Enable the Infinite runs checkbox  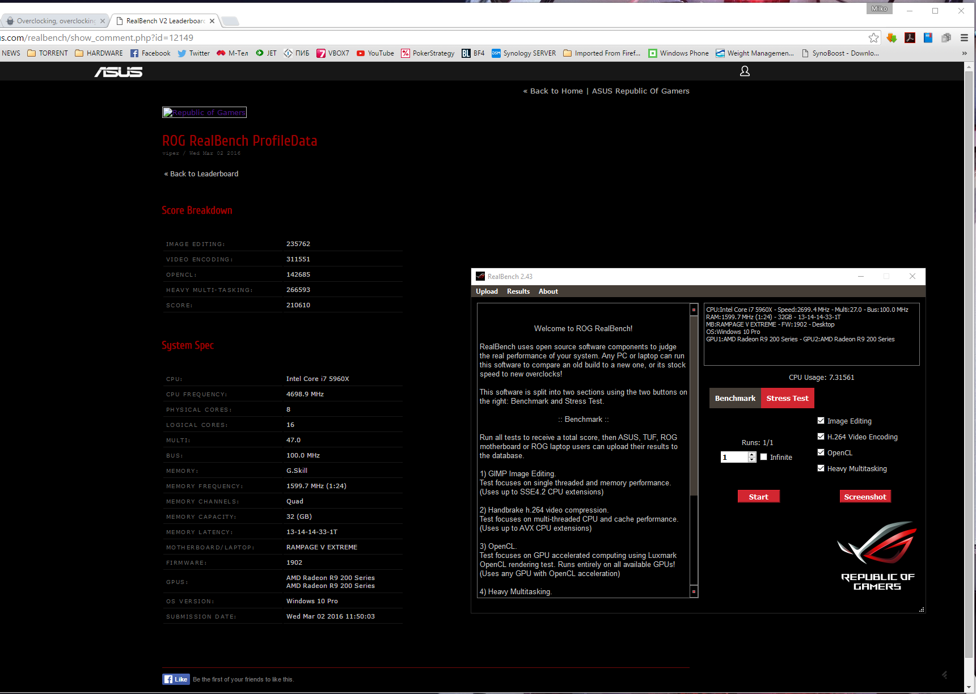click(x=763, y=457)
